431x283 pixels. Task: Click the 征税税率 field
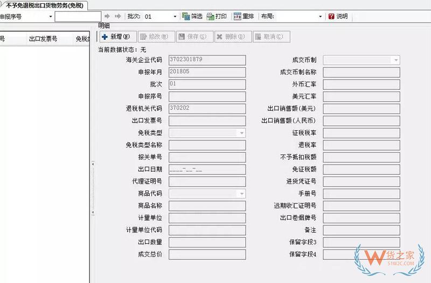tap(362, 133)
